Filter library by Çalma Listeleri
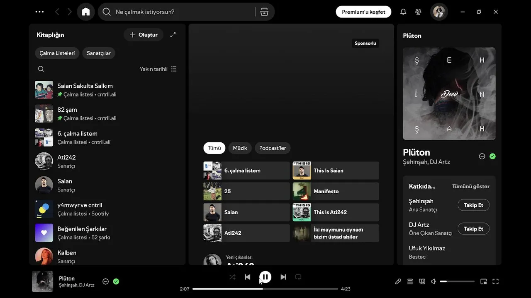 [x=57, y=53]
